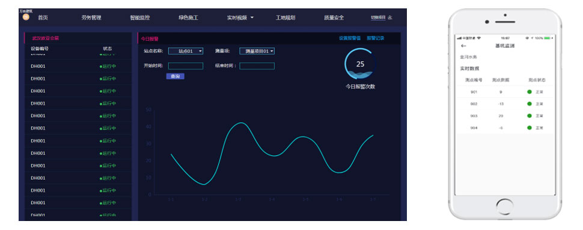Screen dimensions: 583x230
Task: Open the 报警记录 alarm records link
Action: 376,38
